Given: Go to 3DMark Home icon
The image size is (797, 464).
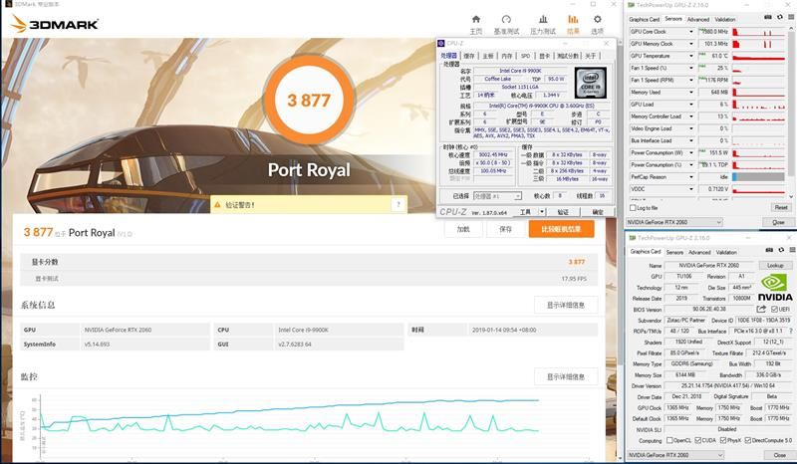Looking at the screenshot, I should point(476,19).
